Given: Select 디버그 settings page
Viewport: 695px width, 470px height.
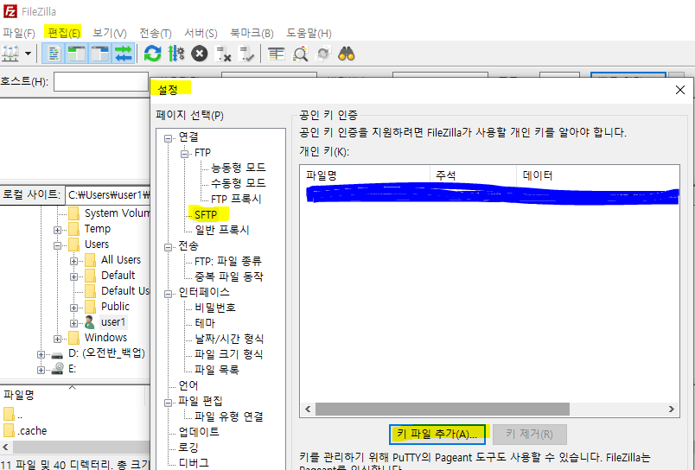Looking at the screenshot, I should pos(194,463).
